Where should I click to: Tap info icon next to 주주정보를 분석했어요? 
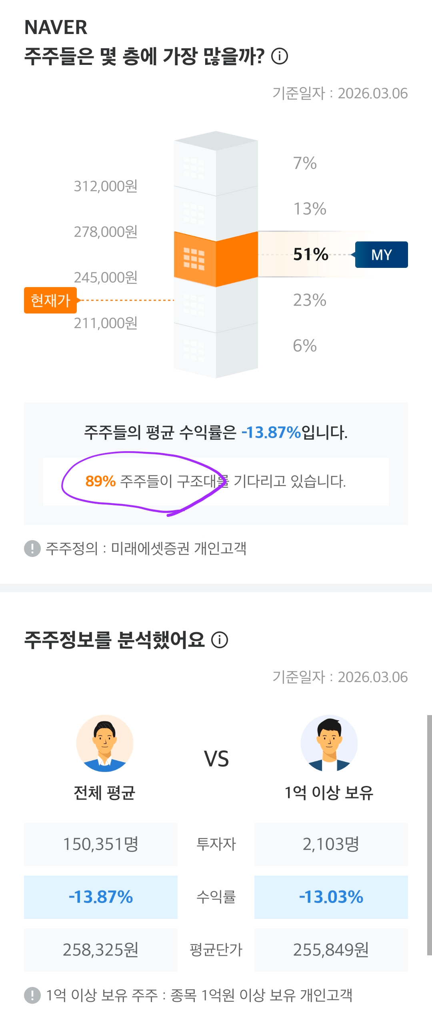220,640
